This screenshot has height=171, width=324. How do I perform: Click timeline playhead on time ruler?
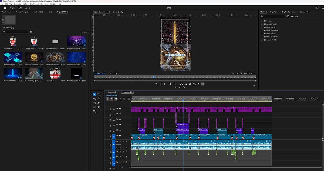[x=183, y=101]
